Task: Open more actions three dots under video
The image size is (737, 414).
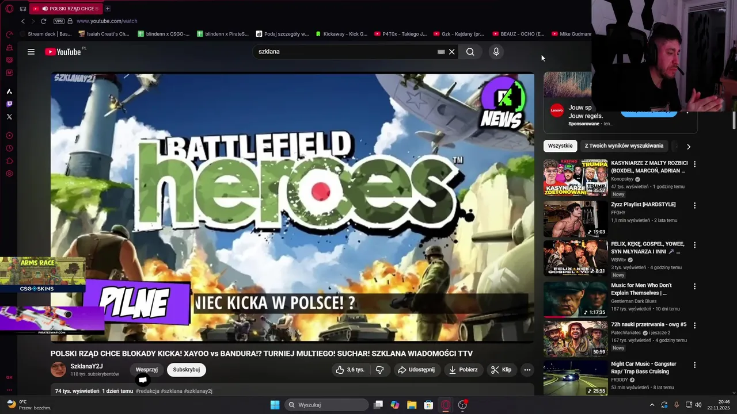Action: pos(527,370)
